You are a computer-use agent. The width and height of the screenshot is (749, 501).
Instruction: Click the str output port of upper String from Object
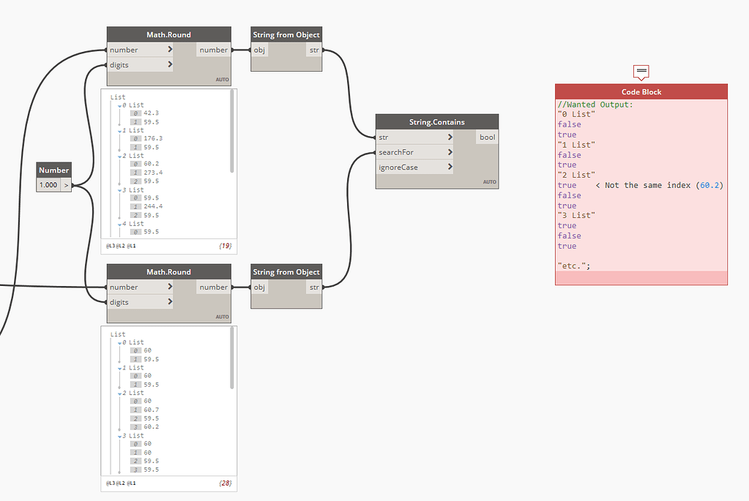pyautogui.click(x=314, y=50)
